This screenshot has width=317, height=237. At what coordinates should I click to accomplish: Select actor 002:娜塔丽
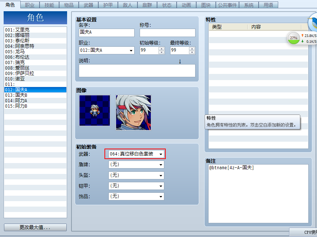pyautogui.click(x=36, y=35)
